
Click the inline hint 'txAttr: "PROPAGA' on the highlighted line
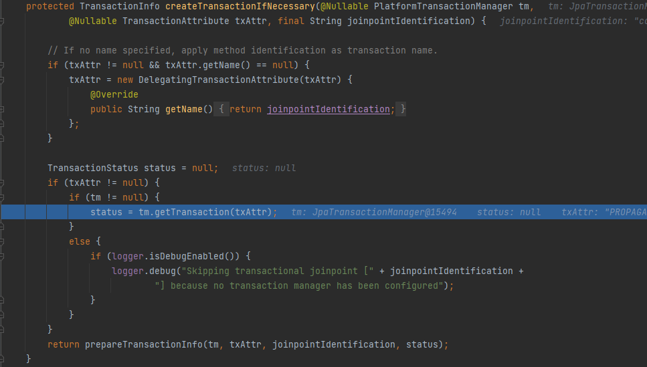point(604,212)
